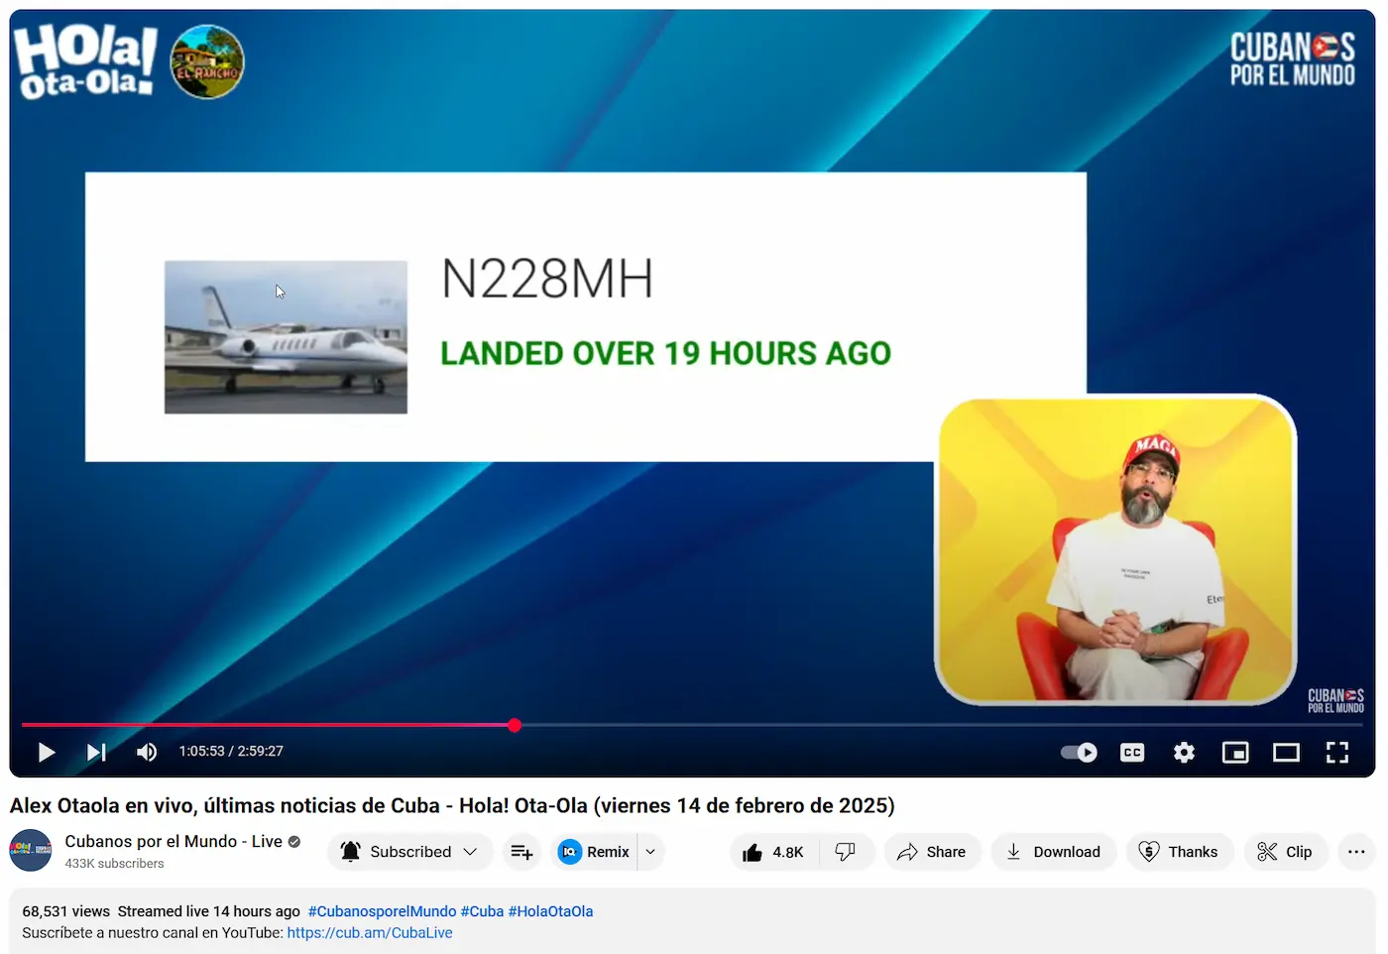Open the #CubanosporelMundo hashtag
Viewport: 1388px width, 954px height.
click(382, 911)
